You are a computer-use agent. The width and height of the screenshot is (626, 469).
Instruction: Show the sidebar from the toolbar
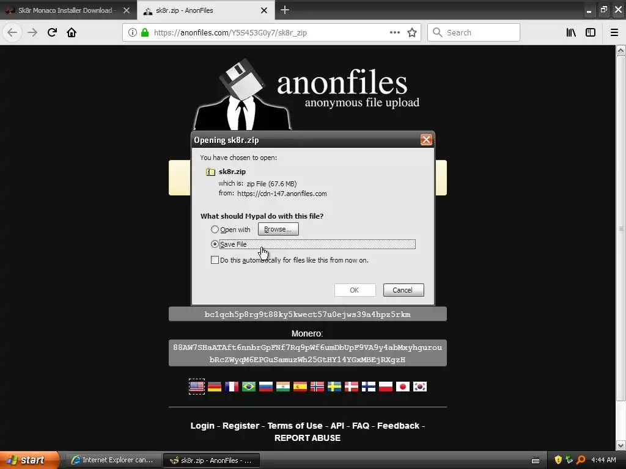pyautogui.click(x=591, y=32)
